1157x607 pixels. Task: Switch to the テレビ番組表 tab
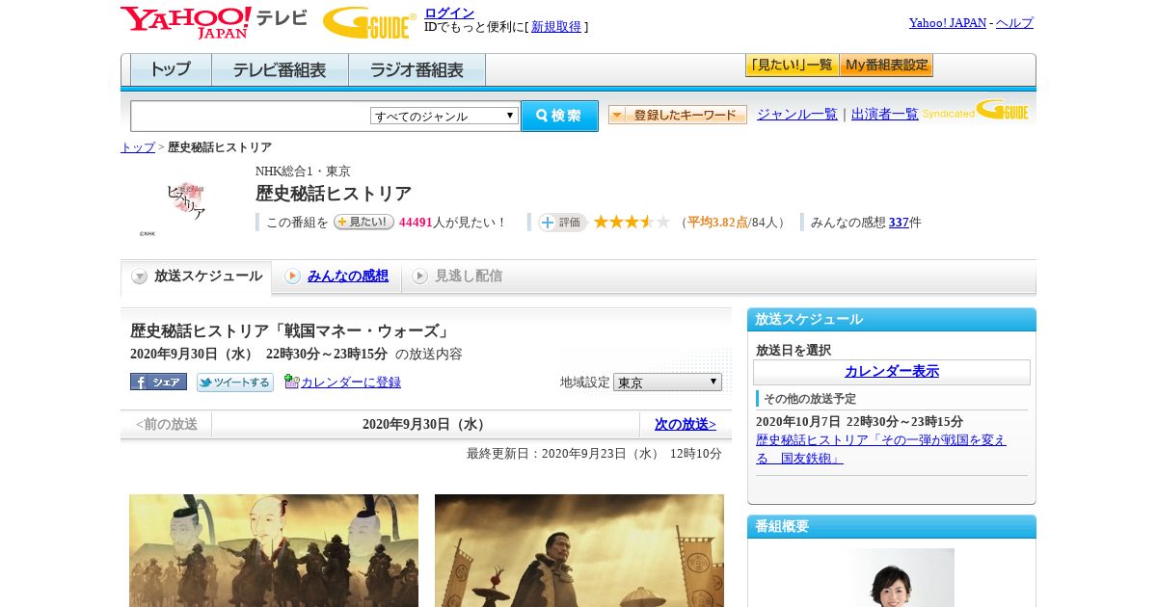click(280, 70)
